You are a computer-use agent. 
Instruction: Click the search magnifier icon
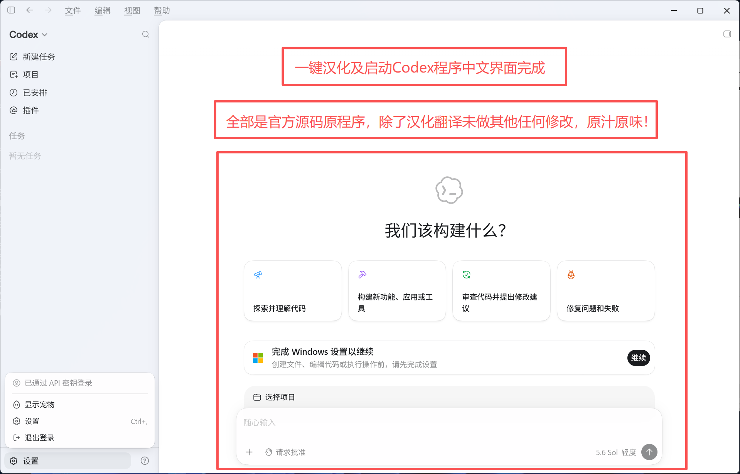point(146,35)
